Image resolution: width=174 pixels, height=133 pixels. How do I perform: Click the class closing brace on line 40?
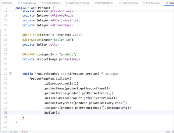click(x=16, y=122)
